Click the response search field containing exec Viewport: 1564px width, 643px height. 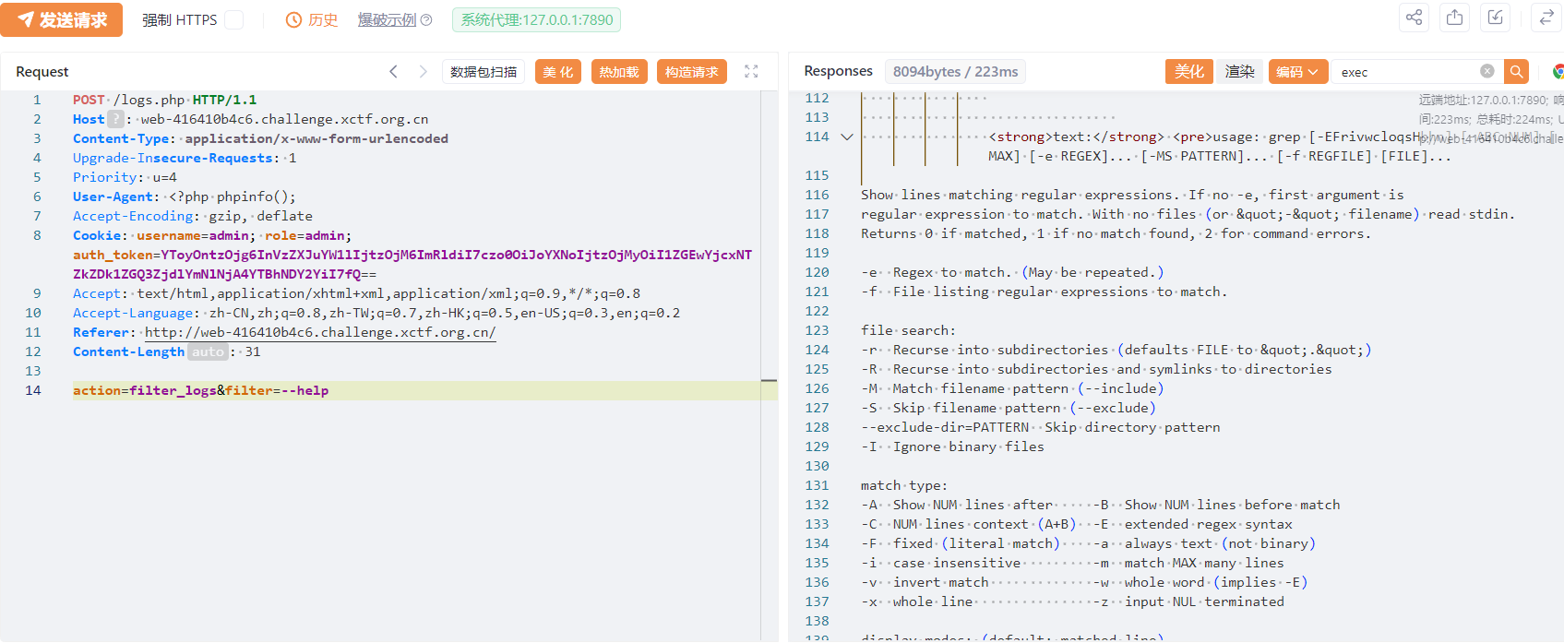click(x=1407, y=72)
